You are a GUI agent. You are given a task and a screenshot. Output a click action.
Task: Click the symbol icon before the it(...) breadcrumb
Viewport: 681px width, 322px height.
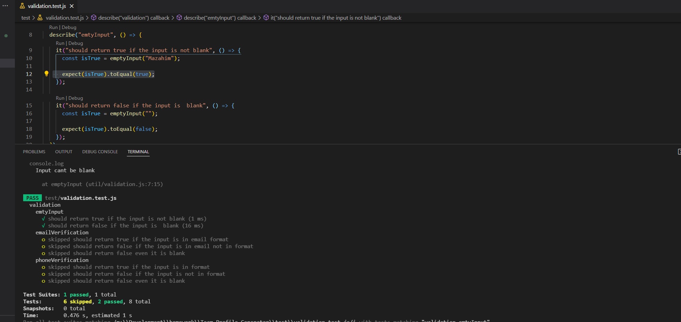[266, 18]
